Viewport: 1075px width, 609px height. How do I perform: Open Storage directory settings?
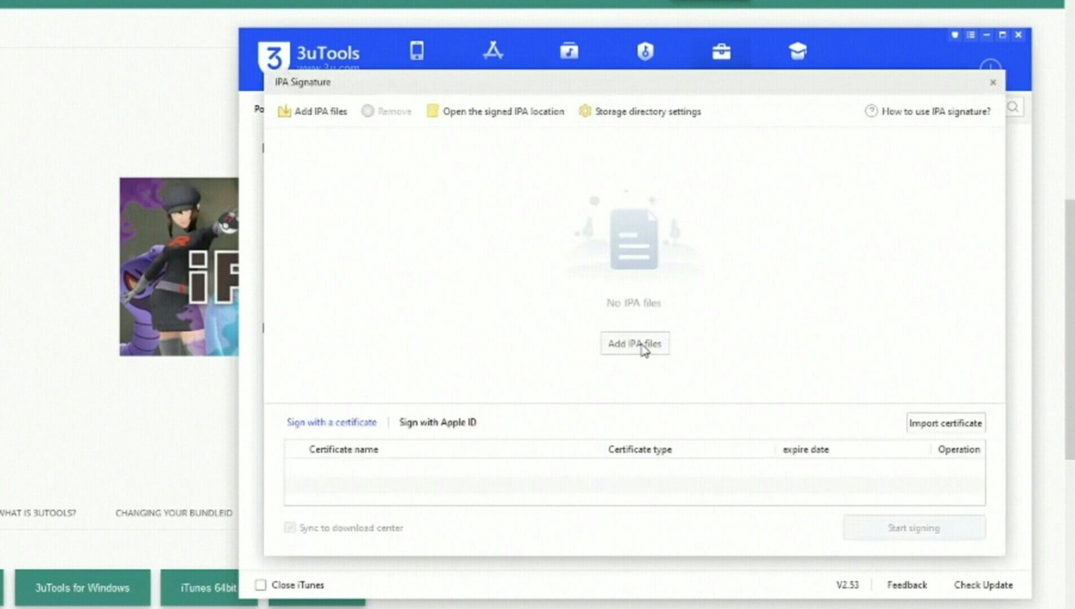click(x=640, y=112)
